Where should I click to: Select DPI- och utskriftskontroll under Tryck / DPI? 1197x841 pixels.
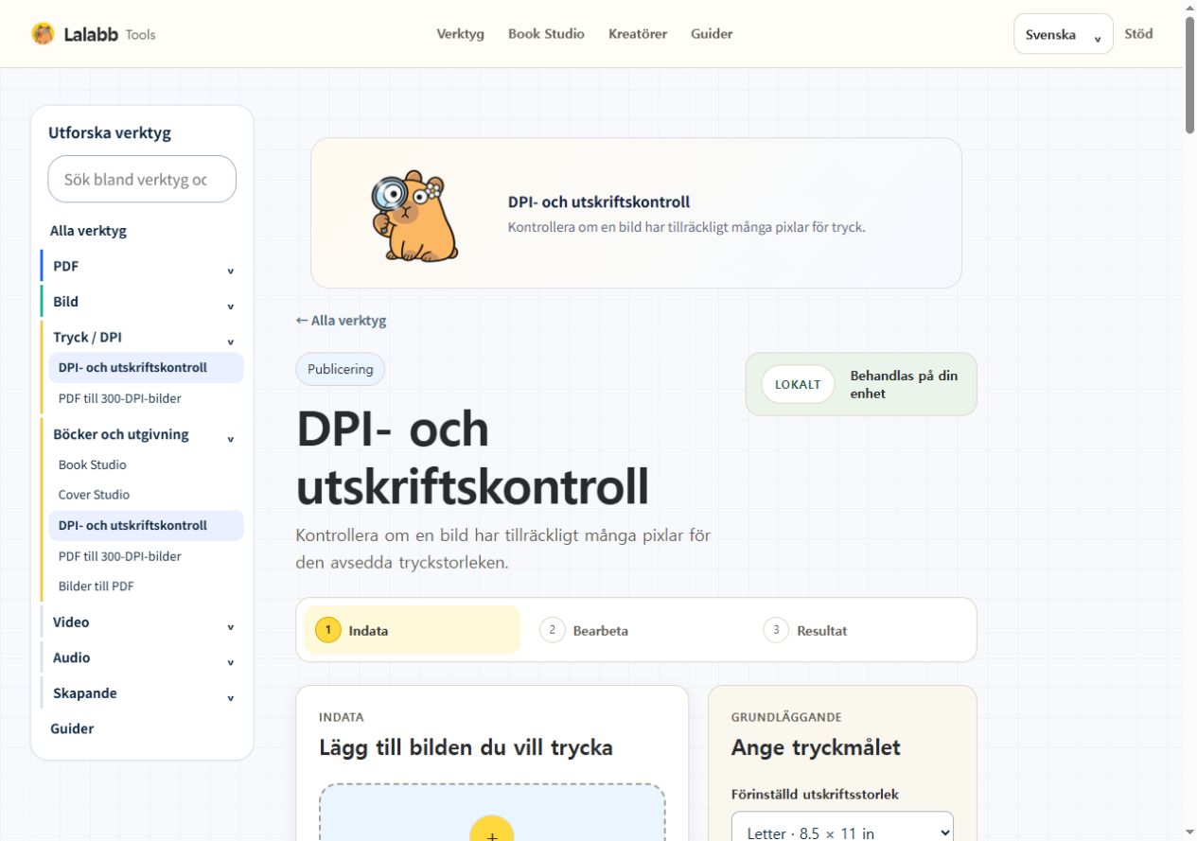[146, 368]
